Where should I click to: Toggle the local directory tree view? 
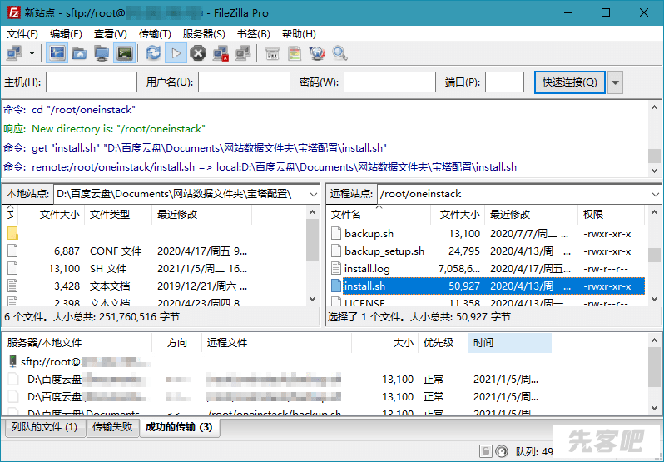click(79, 53)
